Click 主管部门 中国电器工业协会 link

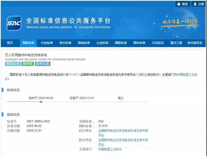pyautogui.click(x=110, y=149)
